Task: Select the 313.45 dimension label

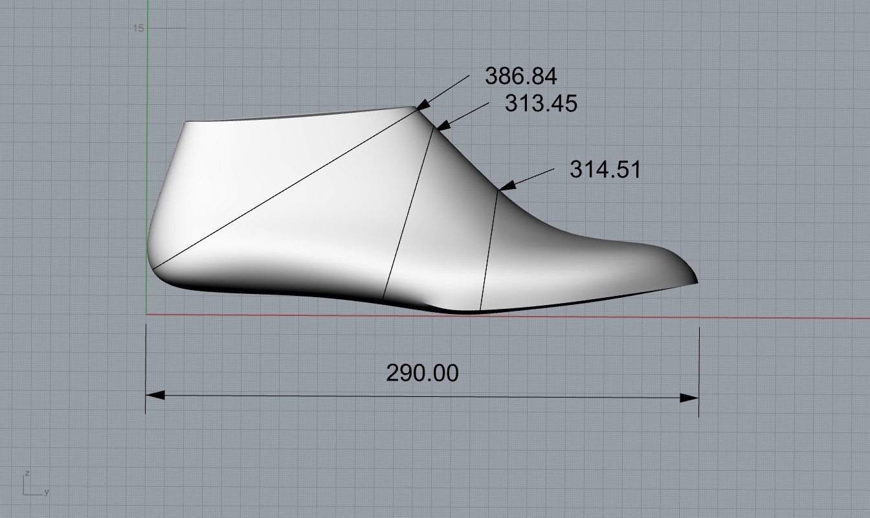Action: coord(541,103)
